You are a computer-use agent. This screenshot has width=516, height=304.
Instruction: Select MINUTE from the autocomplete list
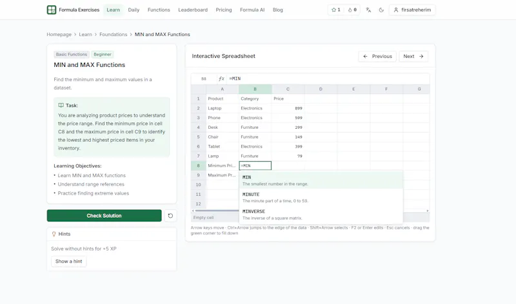[x=321, y=197]
